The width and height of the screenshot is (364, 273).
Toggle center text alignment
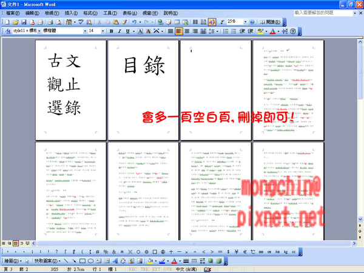[x=187, y=31]
